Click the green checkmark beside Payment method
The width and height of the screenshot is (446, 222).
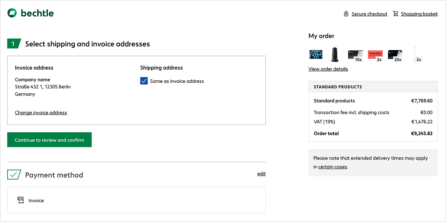(14, 174)
